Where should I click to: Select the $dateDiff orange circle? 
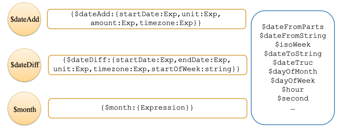pyautogui.click(x=24, y=65)
